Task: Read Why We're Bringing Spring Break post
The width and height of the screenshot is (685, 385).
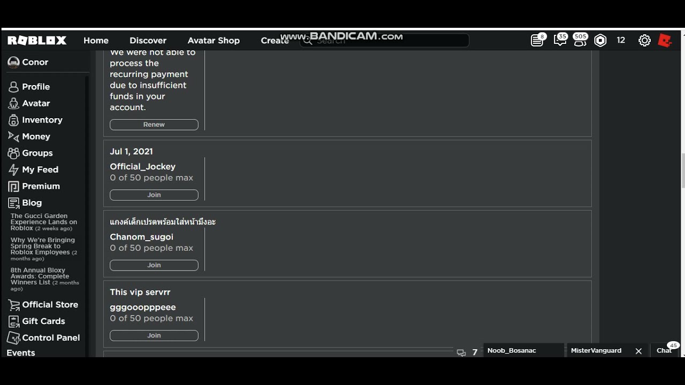Action: 44,249
